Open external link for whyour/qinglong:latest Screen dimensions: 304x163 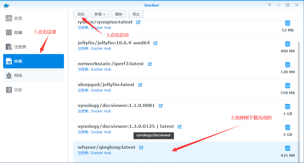click(141, 148)
